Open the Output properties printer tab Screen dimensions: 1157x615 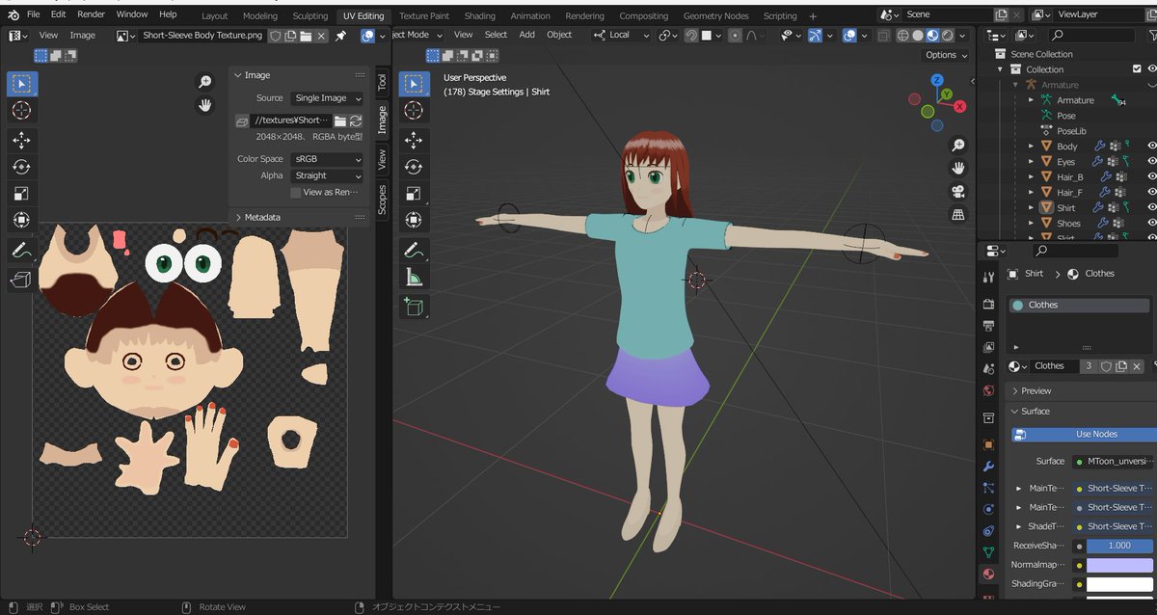[x=988, y=325]
